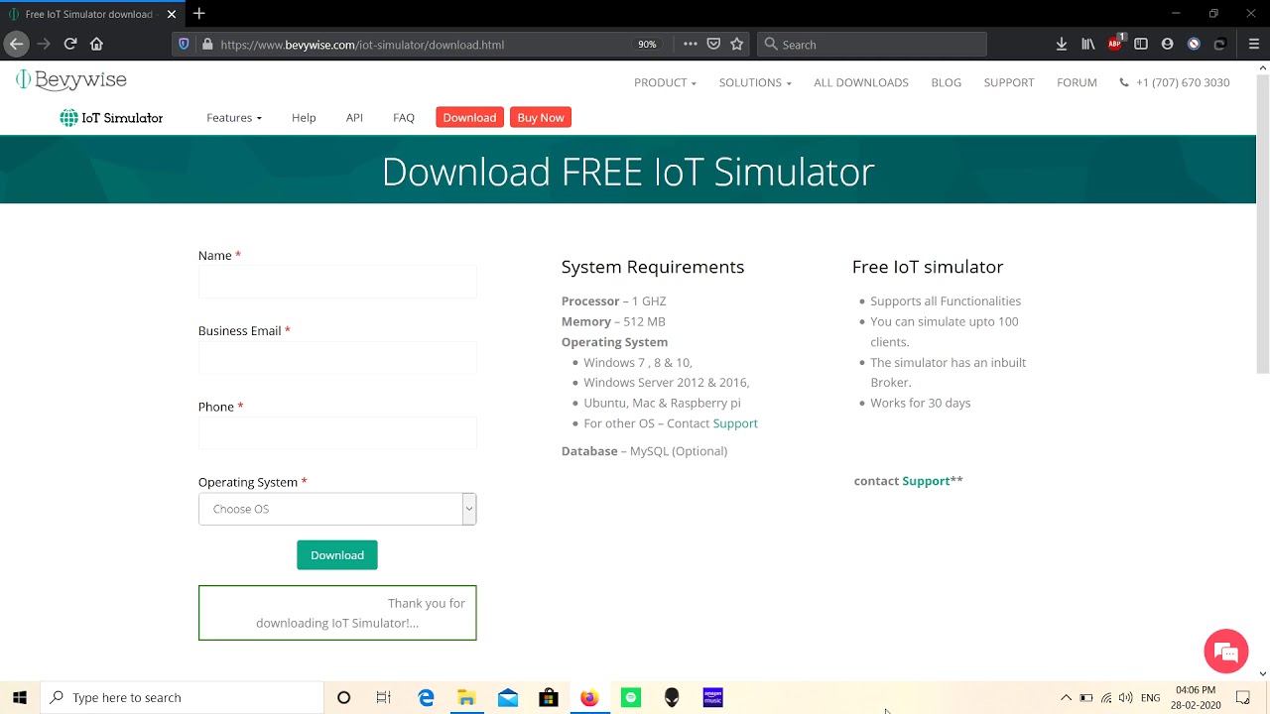This screenshot has width=1270, height=714.
Task: Open the API menu item
Action: (x=354, y=117)
